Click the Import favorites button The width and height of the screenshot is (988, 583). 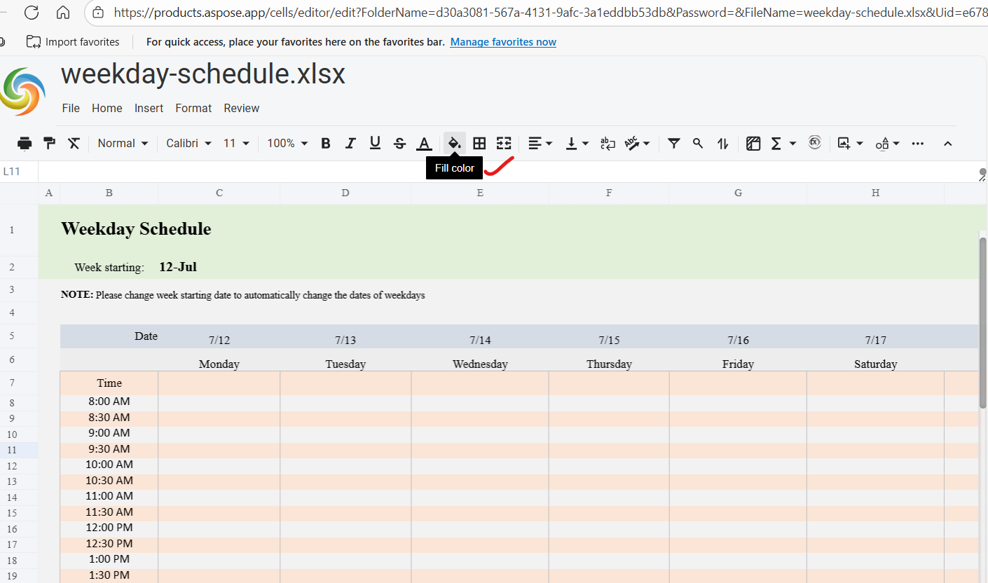coord(73,42)
